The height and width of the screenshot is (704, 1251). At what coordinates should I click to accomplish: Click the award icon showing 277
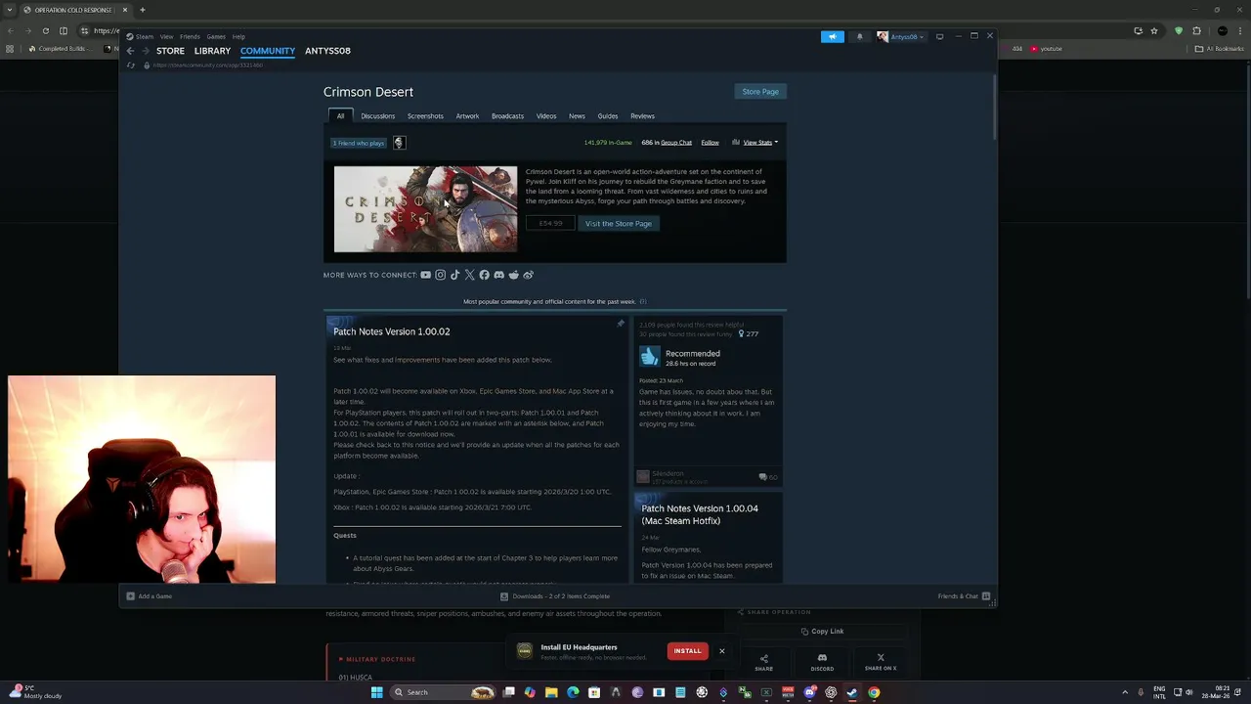click(x=748, y=333)
